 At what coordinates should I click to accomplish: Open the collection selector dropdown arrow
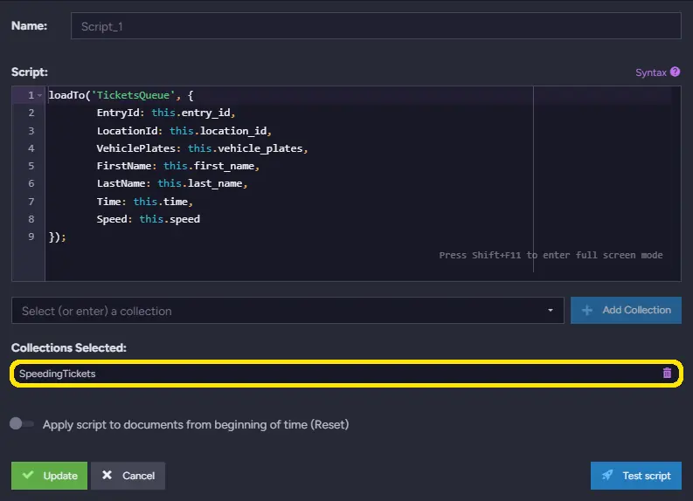point(551,311)
